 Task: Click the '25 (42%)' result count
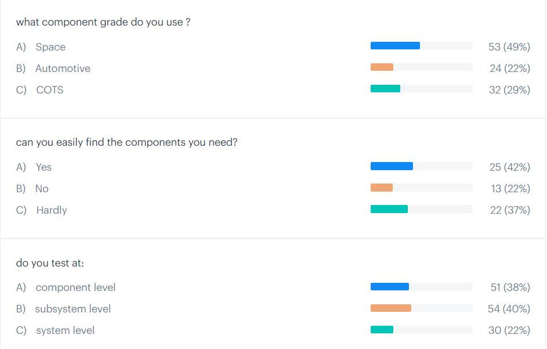(510, 167)
